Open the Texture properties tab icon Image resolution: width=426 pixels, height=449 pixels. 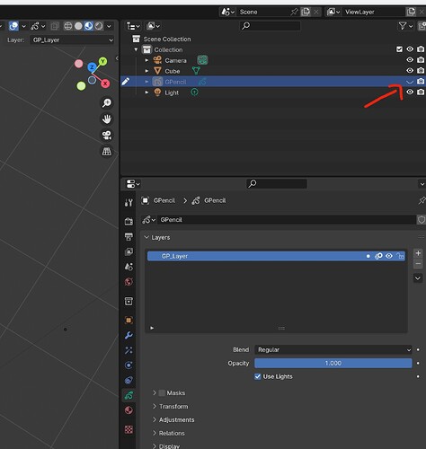point(129,430)
